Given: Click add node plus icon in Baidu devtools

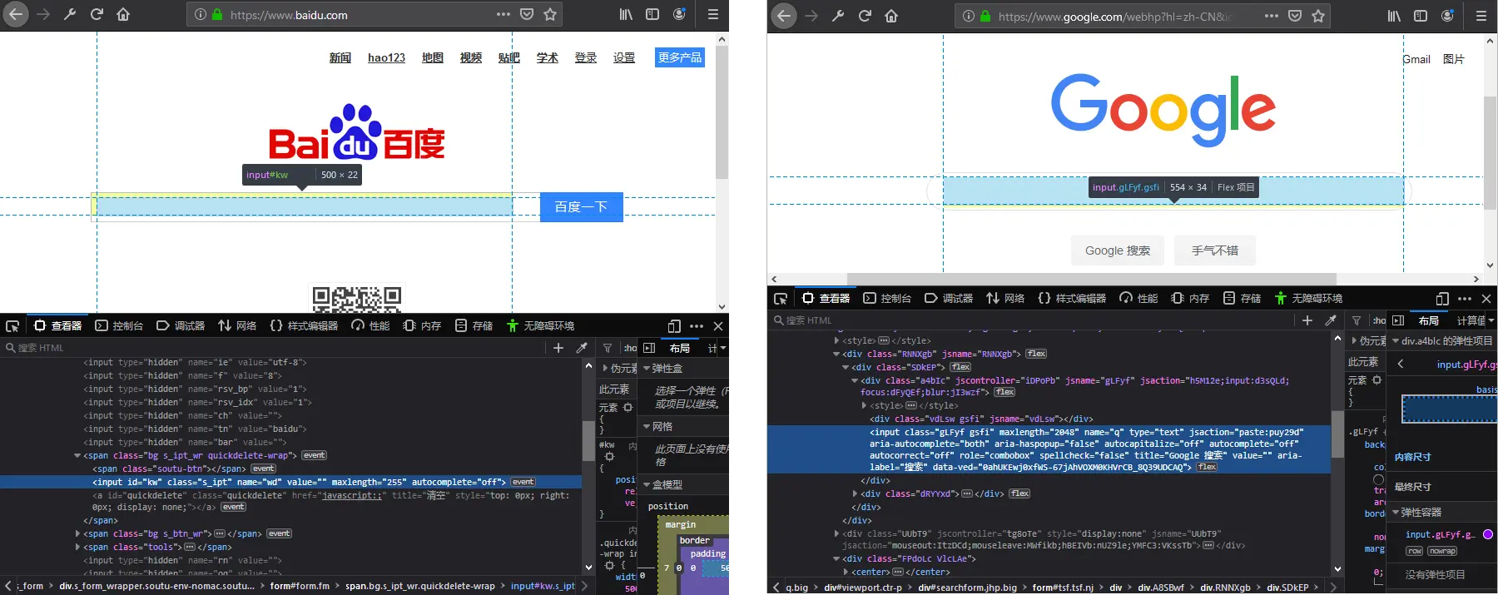Looking at the screenshot, I should pos(558,348).
